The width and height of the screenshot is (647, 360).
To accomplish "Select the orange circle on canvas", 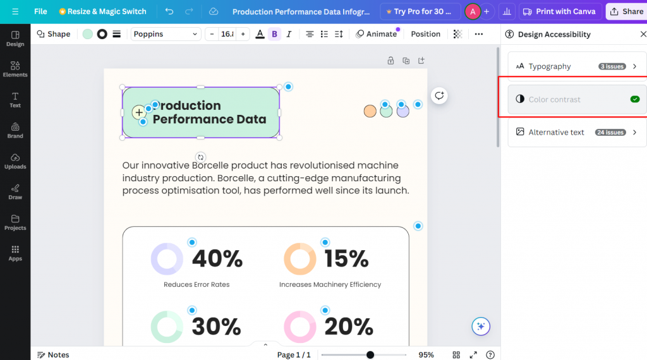I will coord(370,111).
